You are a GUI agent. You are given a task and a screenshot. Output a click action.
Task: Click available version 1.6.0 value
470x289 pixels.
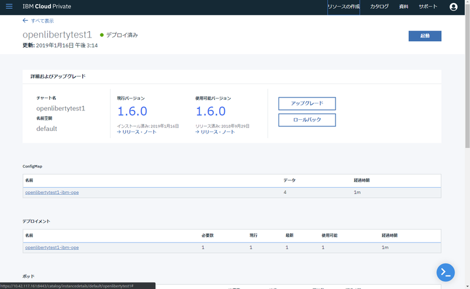(x=211, y=111)
